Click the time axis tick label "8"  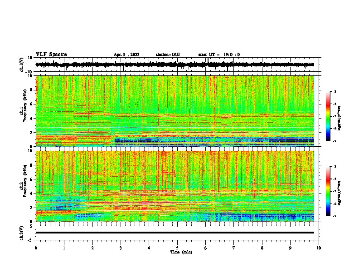pos(262,248)
